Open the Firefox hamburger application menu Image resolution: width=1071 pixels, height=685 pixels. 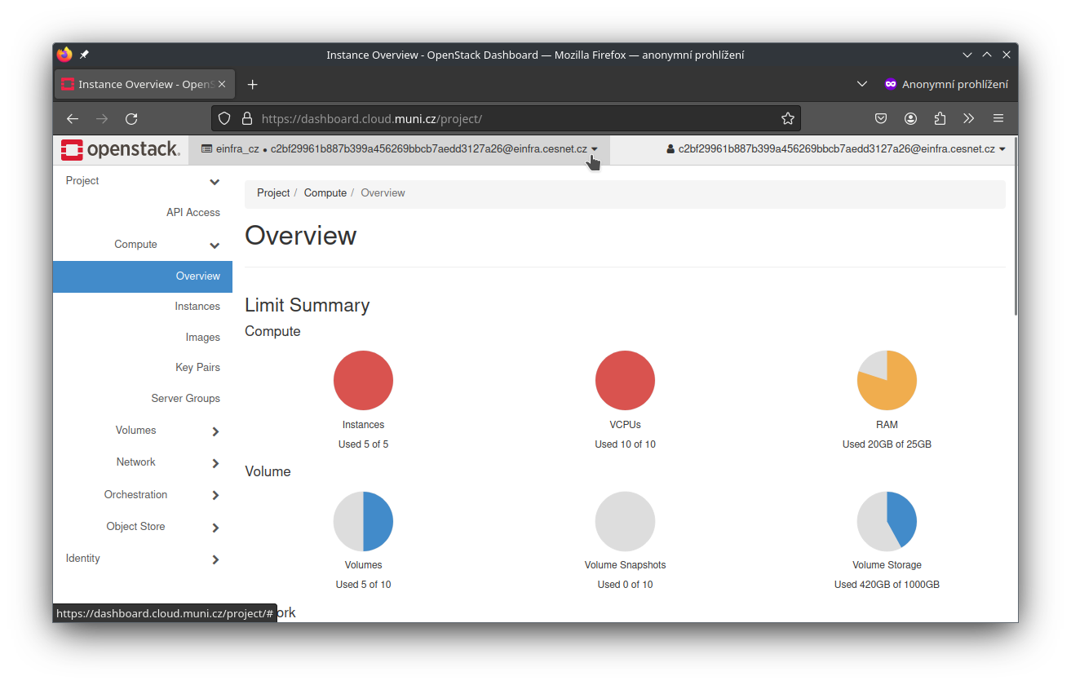coord(998,119)
